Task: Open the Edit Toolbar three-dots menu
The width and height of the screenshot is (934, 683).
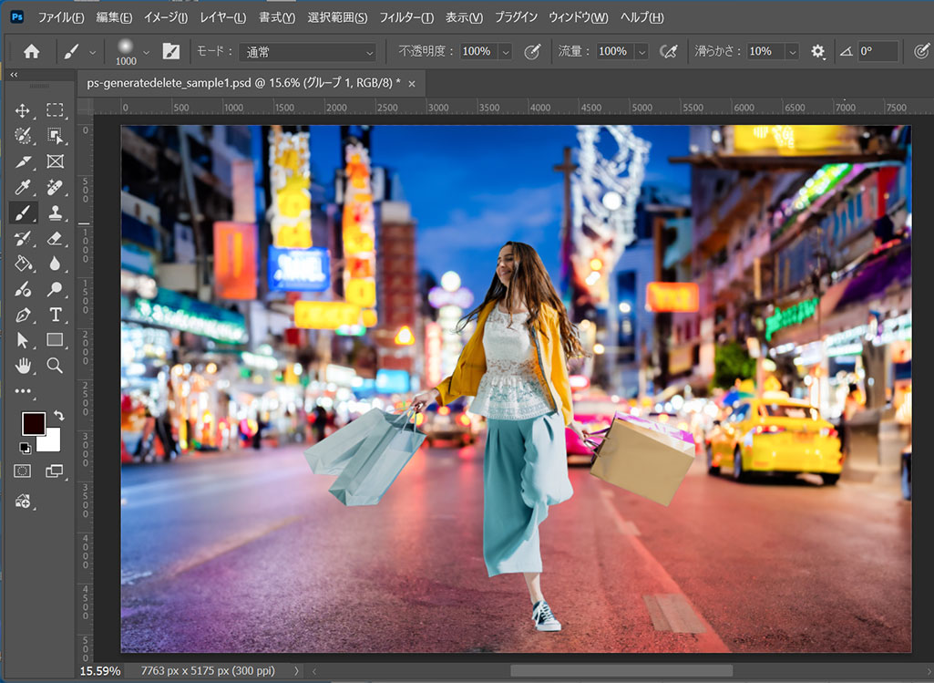Action: pos(23,391)
